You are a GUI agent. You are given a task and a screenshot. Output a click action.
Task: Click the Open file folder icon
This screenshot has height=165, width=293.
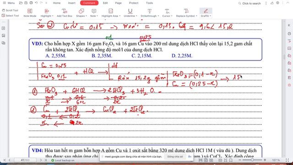pos(21,3)
